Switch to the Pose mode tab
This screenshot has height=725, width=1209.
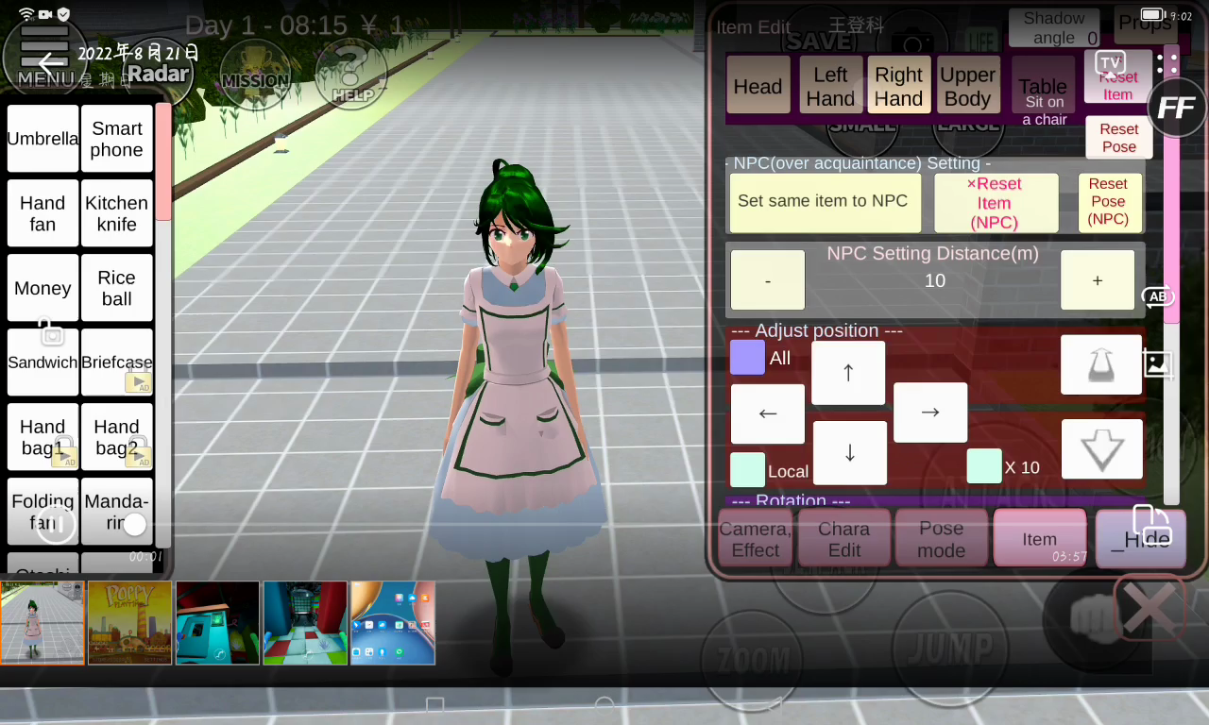(942, 539)
